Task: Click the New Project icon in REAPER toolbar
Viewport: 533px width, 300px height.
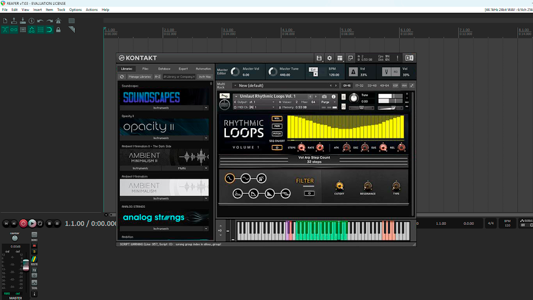Action: point(5,21)
